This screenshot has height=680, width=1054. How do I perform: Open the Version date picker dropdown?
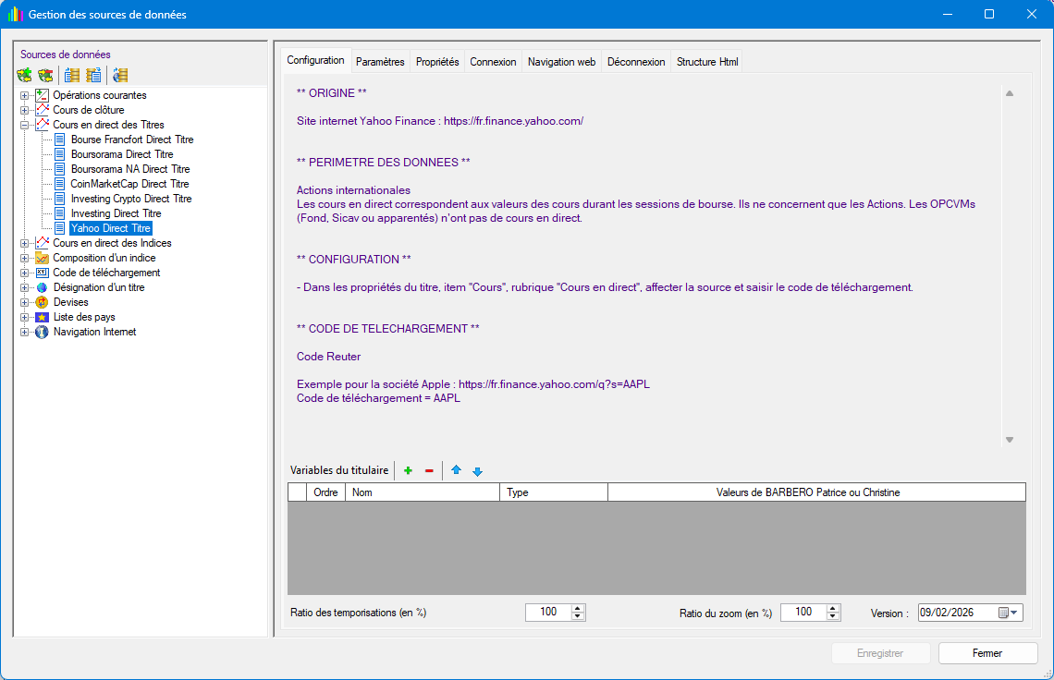[1015, 613]
